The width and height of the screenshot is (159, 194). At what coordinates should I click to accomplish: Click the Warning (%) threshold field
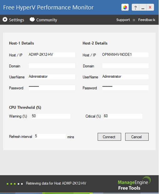pos(51,116)
